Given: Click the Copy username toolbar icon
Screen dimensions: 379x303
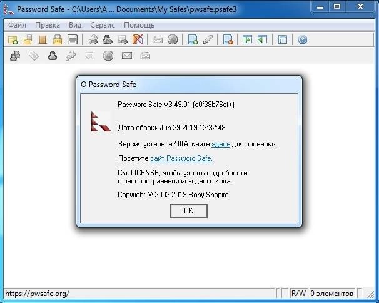Looking at the screenshot, I should (x=108, y=39).
